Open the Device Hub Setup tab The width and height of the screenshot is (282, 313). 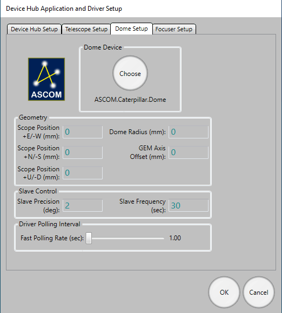(x=34, y=29)
